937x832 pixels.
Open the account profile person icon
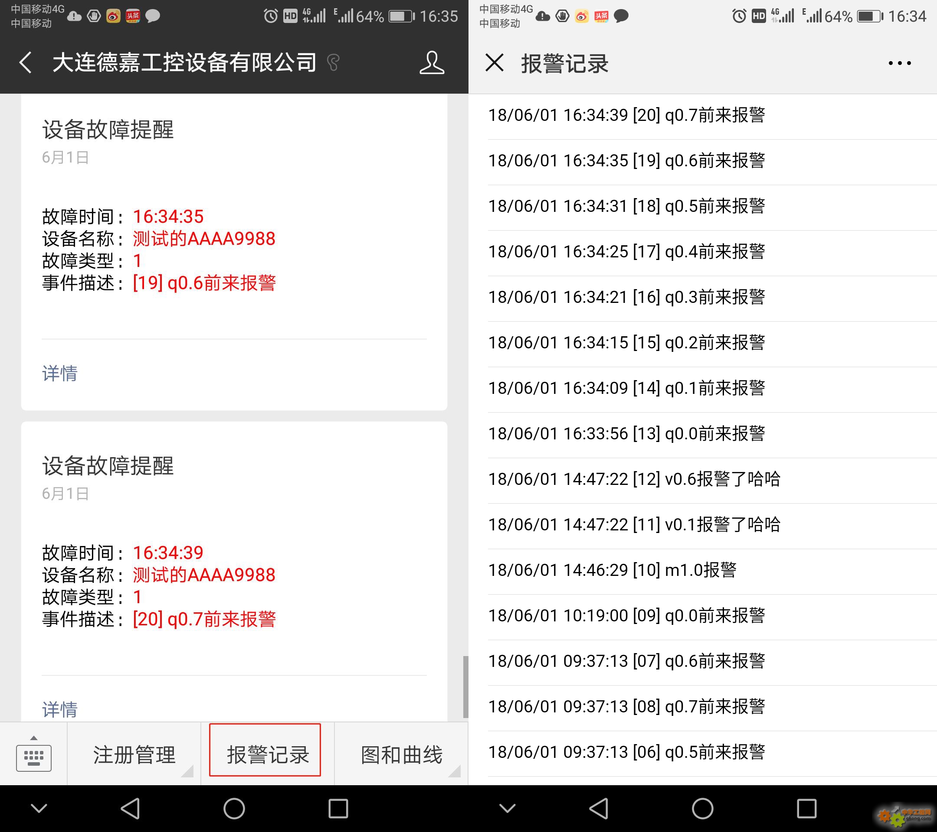click(x=432, y=62)
